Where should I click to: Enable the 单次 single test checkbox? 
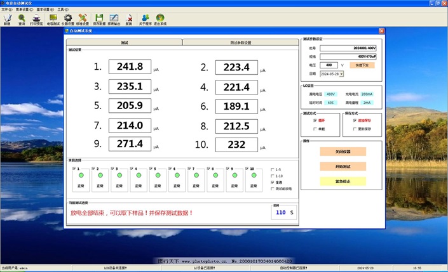(x=315, y=129)
